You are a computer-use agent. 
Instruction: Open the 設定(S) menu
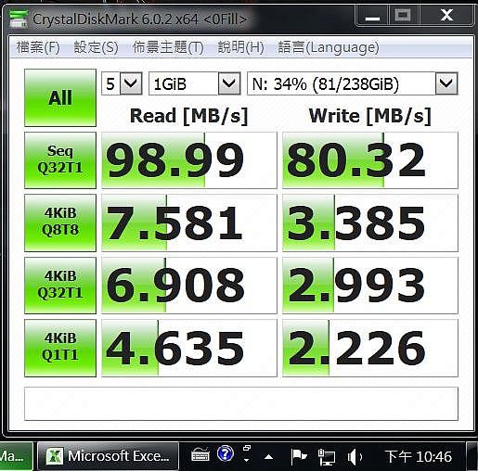[96, 47]
